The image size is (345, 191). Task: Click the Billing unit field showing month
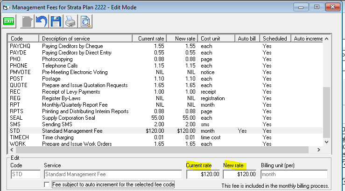click(x=294, y=174)
